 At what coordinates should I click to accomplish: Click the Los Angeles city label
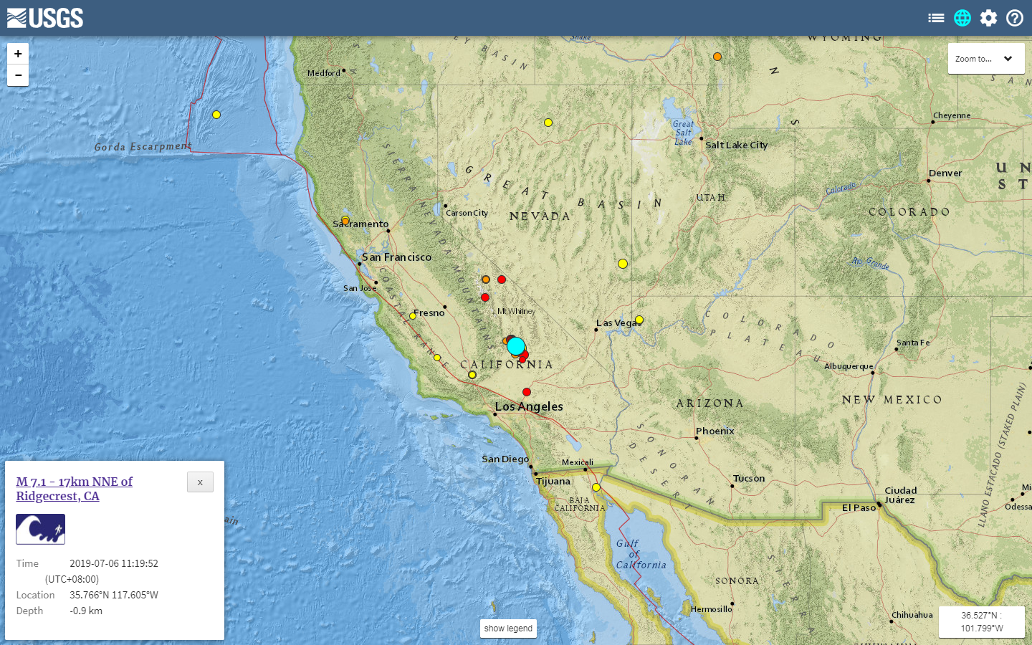[x=529, y=406]
